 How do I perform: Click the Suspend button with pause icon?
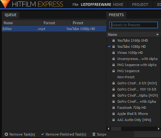point(99,134)
